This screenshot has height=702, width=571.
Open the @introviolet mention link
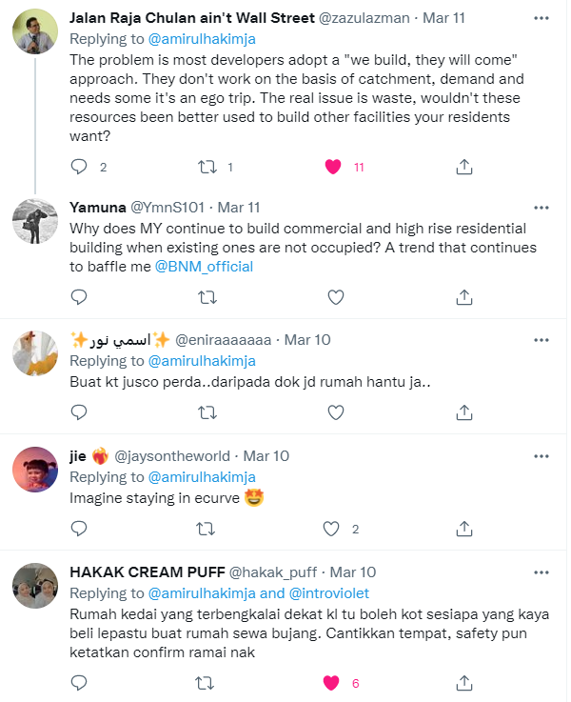pos(330,593)
